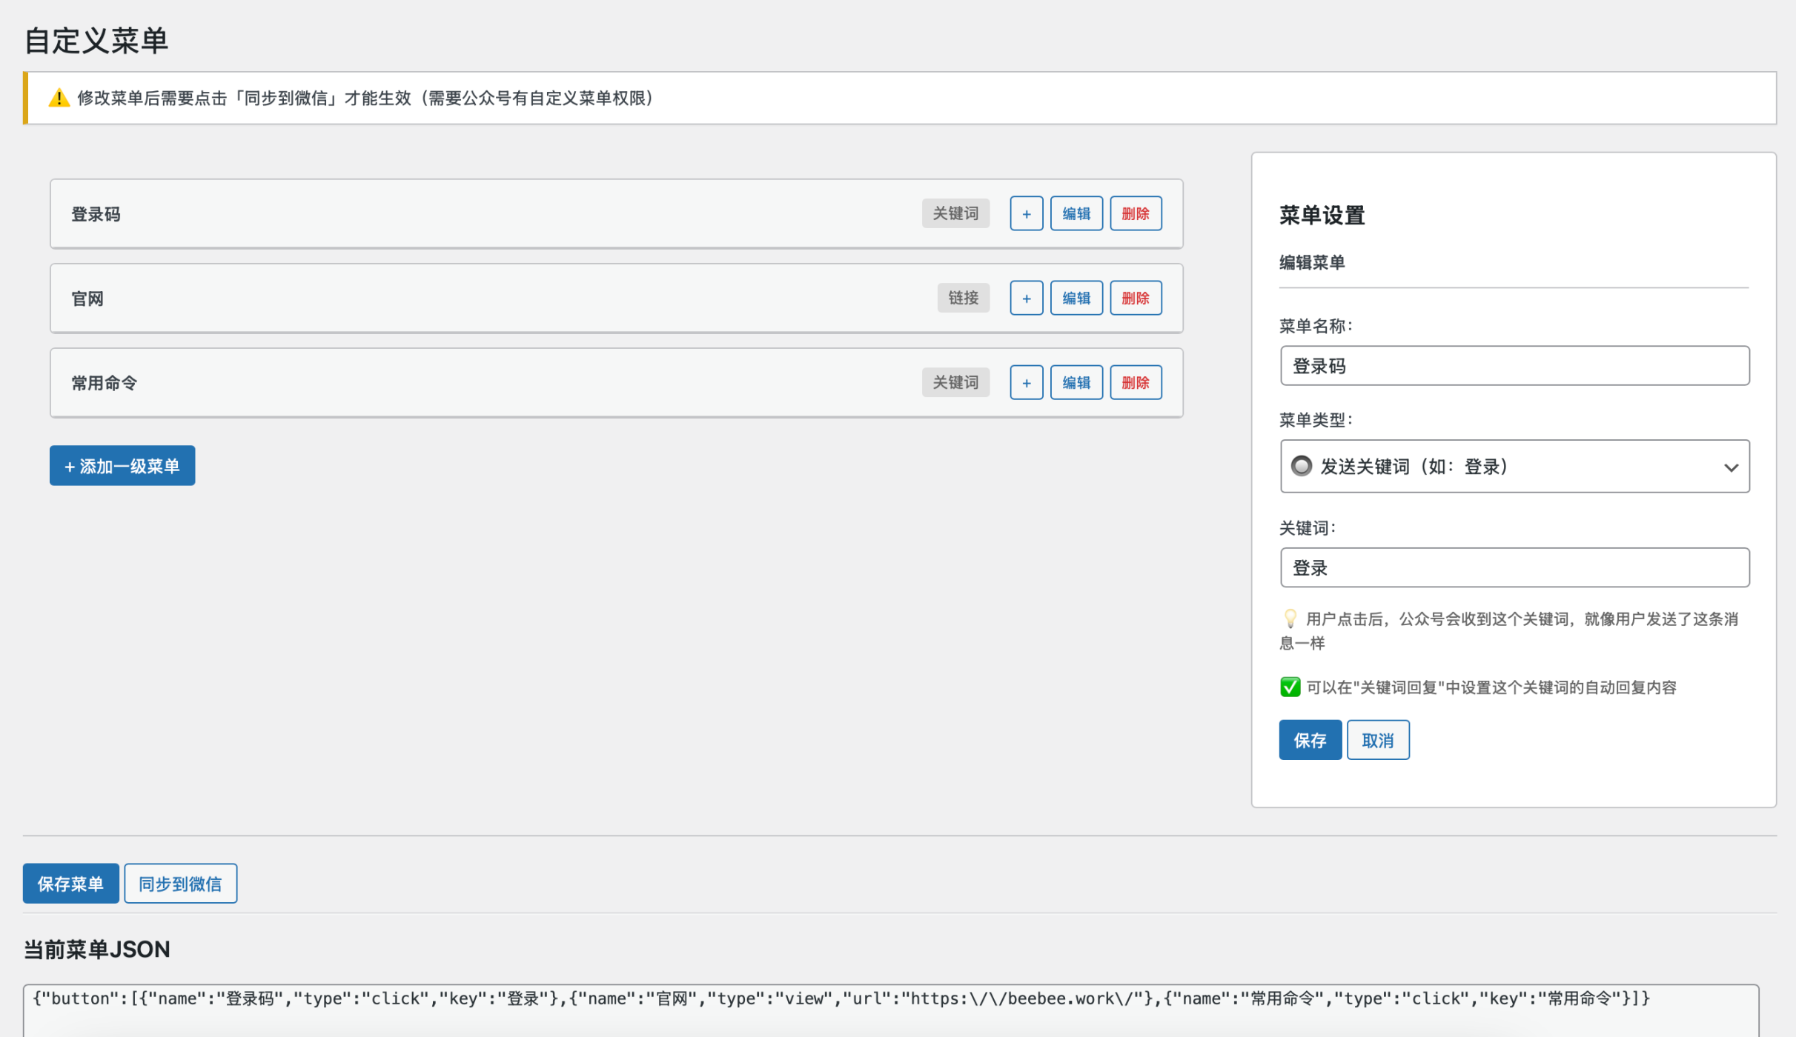Click 同步到微信 button
The width and height of the screenshot is (1796, 1037).
(x=180, y=883)
